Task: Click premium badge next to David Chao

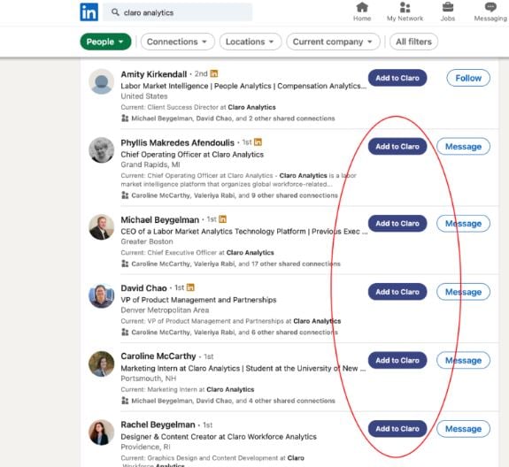Action: [x=190, y=287]
